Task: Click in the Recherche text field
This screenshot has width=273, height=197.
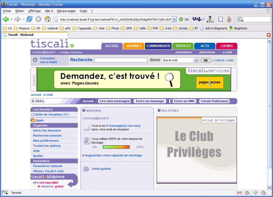Action: (121, 60)
